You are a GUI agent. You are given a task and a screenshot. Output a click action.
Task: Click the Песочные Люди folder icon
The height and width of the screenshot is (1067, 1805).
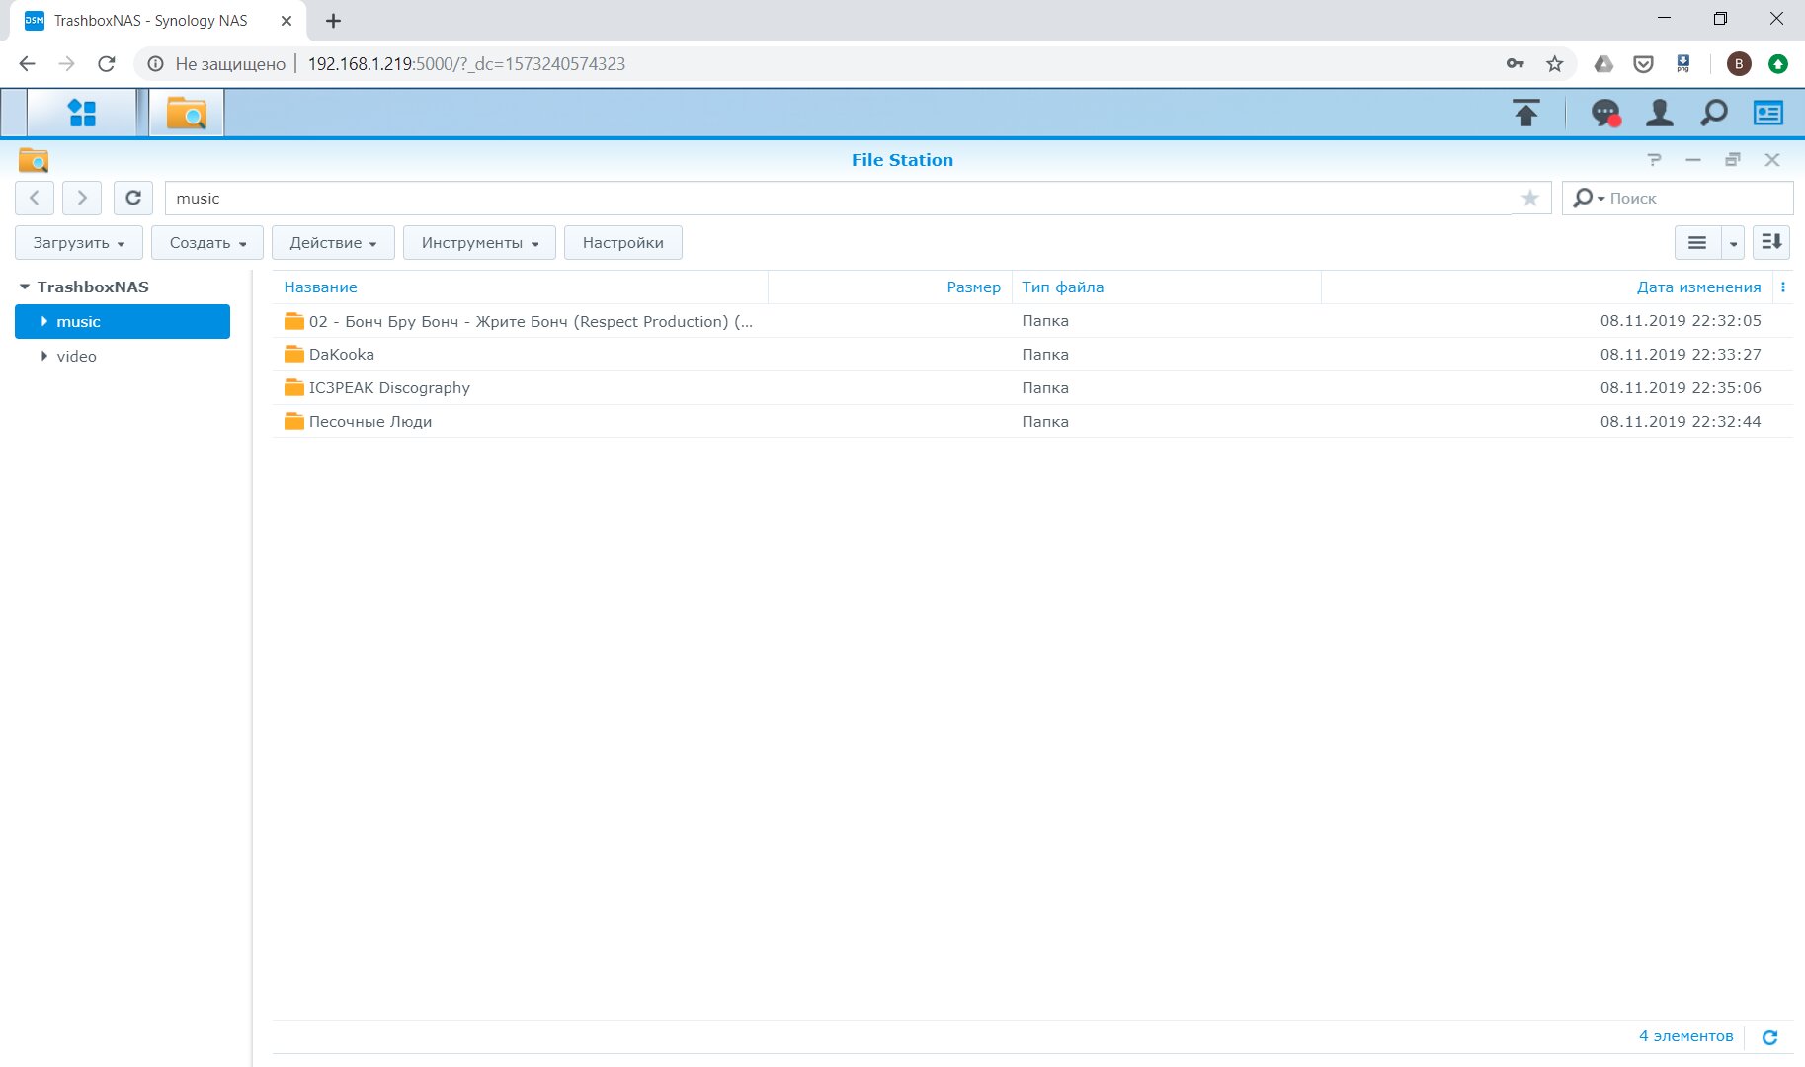[294, 421]
